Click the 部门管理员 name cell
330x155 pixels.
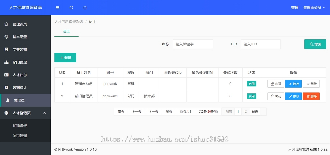pyautogui.click(x=84, y=96)
